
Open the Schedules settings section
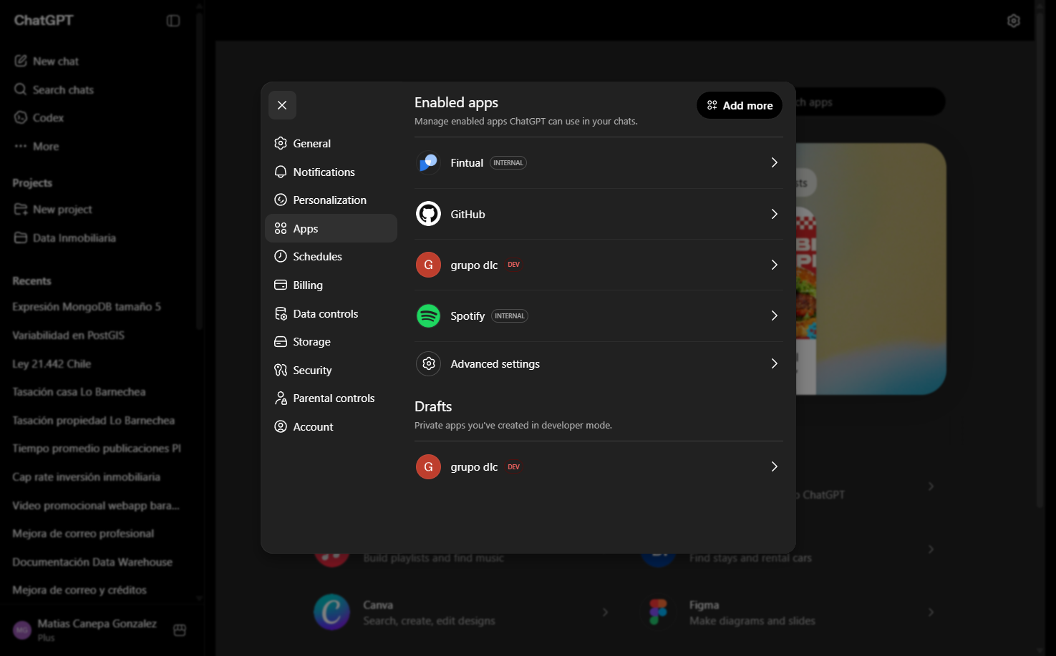point(331,256)
